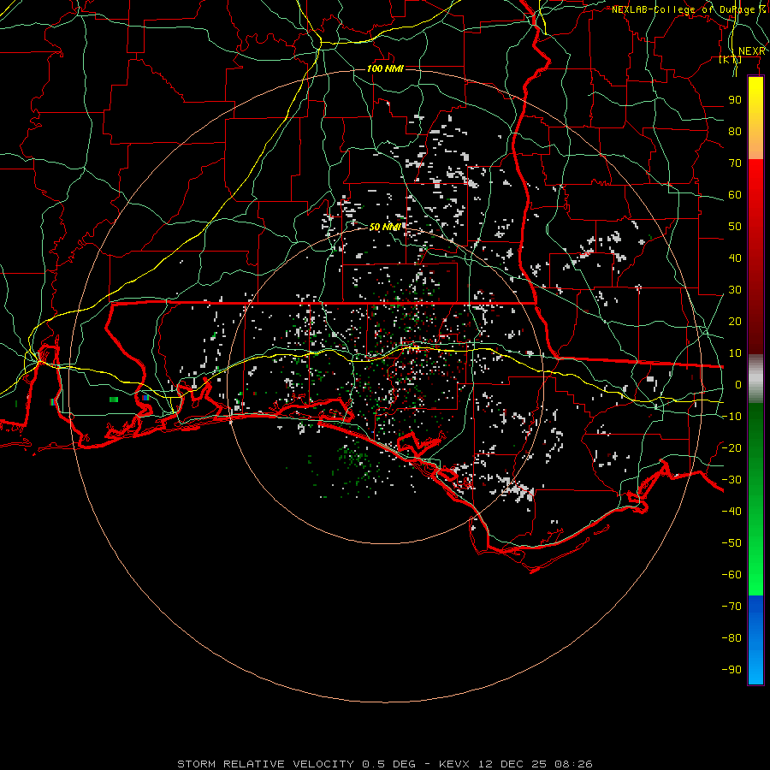Click the 20 value on the velocity scale
The height and width of the screenshot is (770, 770).
pyautogui.click(x=735, y=322)
